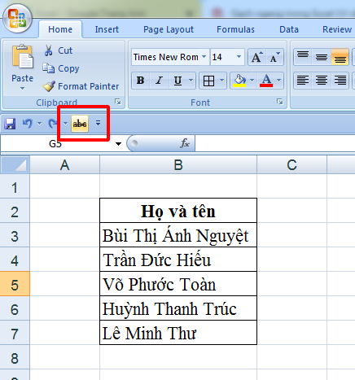
Task: Launch Font dialog box launcher
Action: point(280,102)
